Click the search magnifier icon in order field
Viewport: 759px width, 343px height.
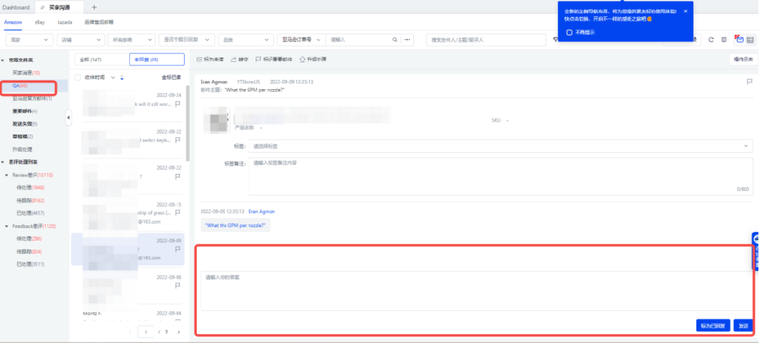point(395,40)
